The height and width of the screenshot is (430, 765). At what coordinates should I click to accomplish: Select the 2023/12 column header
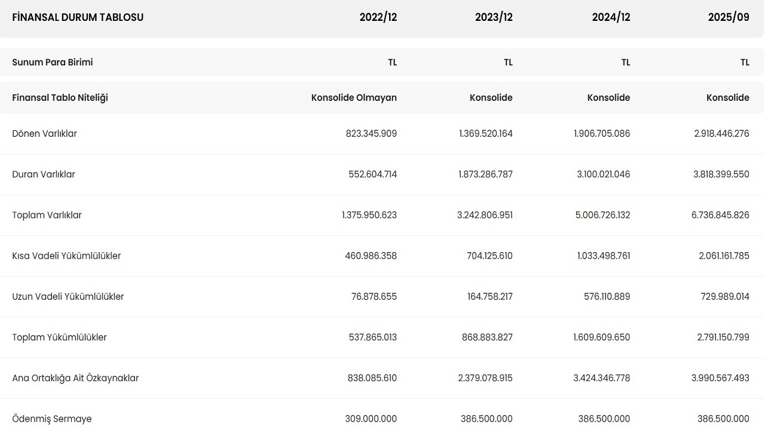pyautogui.click(x=494, y=17)
